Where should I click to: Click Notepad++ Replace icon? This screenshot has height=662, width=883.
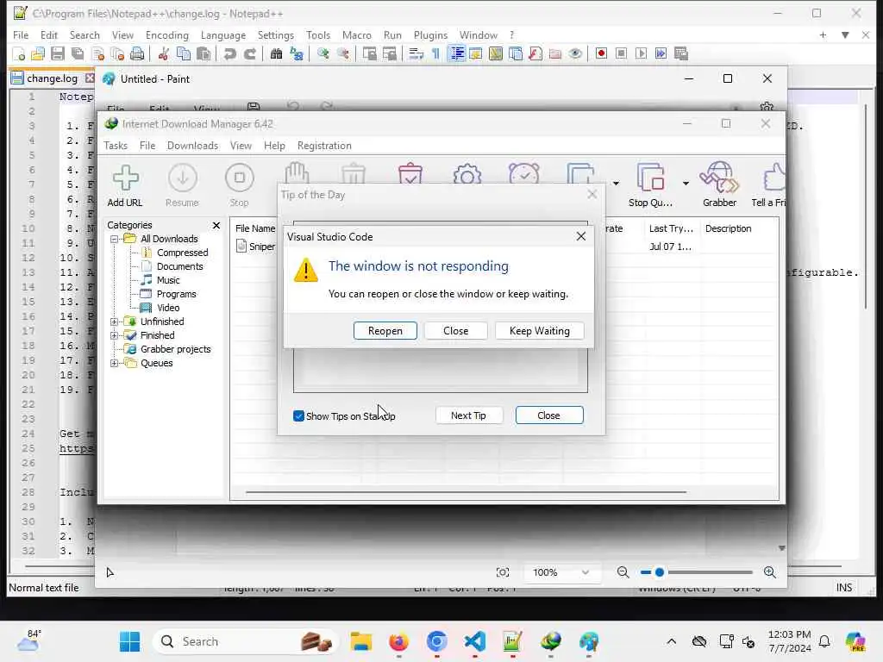(x=297, y=54)
